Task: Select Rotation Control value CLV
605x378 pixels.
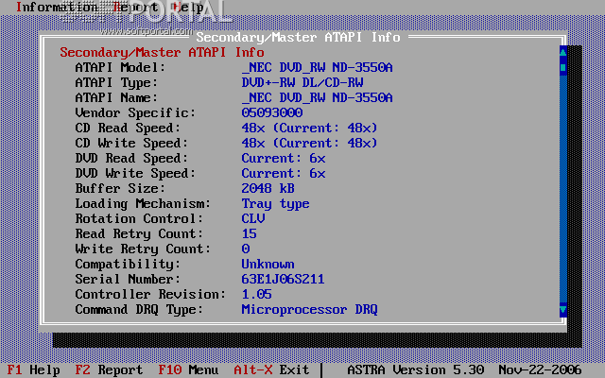Action: click(x=253, y=218)
